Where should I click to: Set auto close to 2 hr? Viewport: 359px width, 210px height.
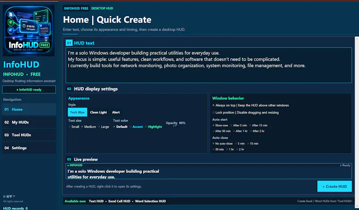pyautogui.click(x=240, y=149)
